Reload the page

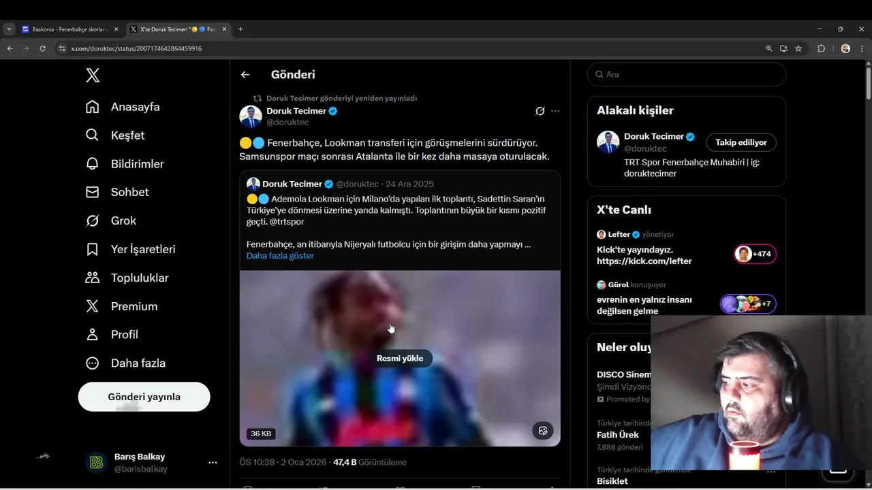click(x=42, y=48)
